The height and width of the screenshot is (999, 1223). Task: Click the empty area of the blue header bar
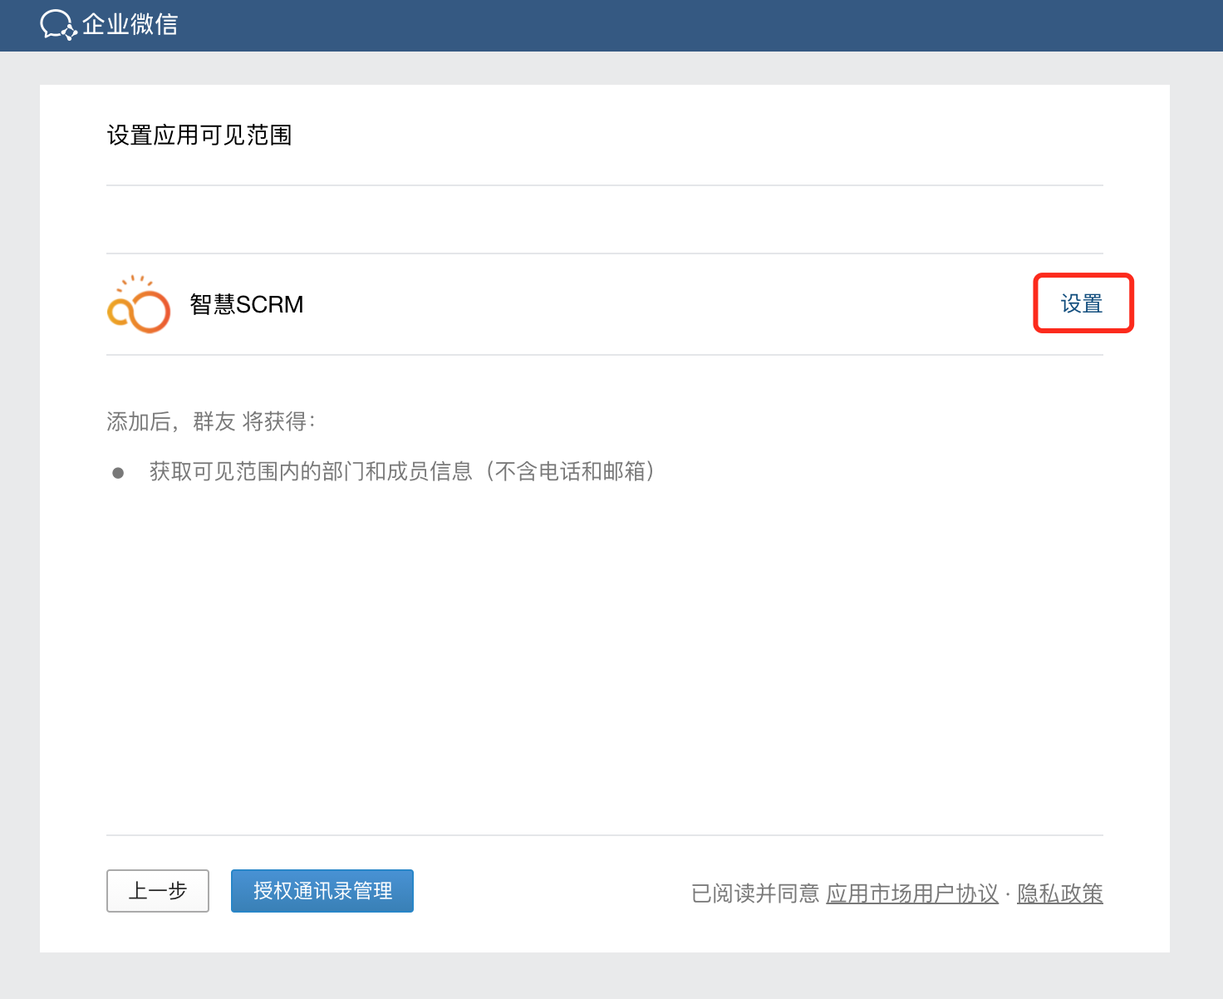[x=665, y=25]
